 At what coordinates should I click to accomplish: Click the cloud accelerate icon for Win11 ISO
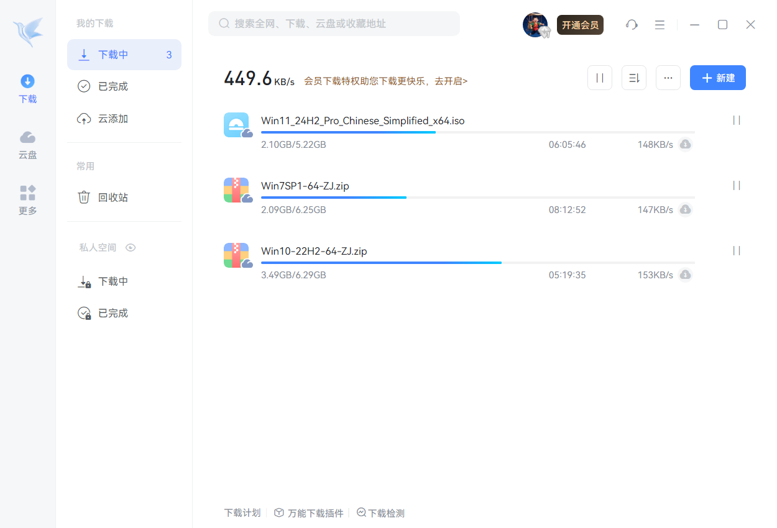(x=685, y=145)
